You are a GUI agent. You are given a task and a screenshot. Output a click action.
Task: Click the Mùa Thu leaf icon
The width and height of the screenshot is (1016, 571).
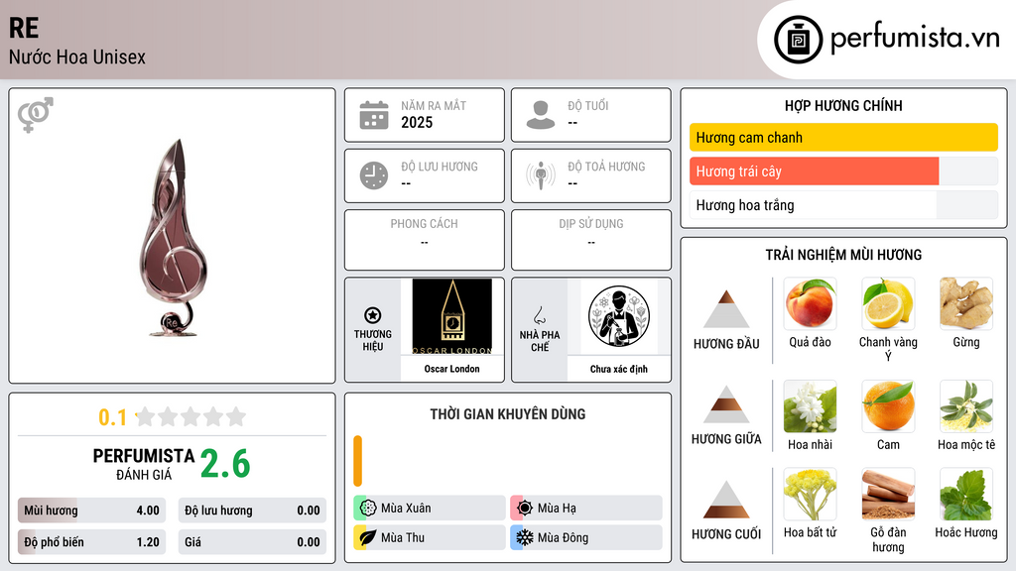tap(368, 537)
